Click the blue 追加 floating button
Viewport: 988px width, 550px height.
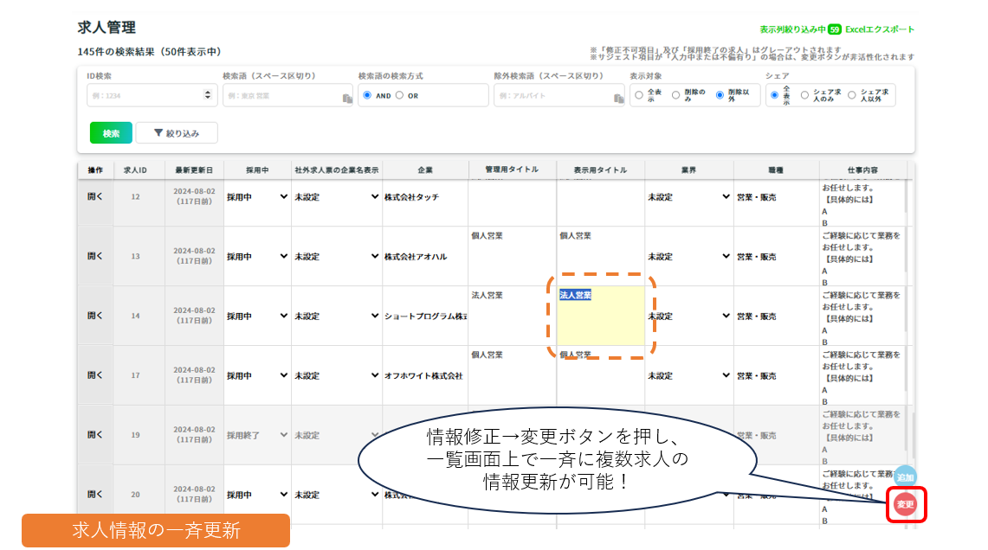pos(905,477)
